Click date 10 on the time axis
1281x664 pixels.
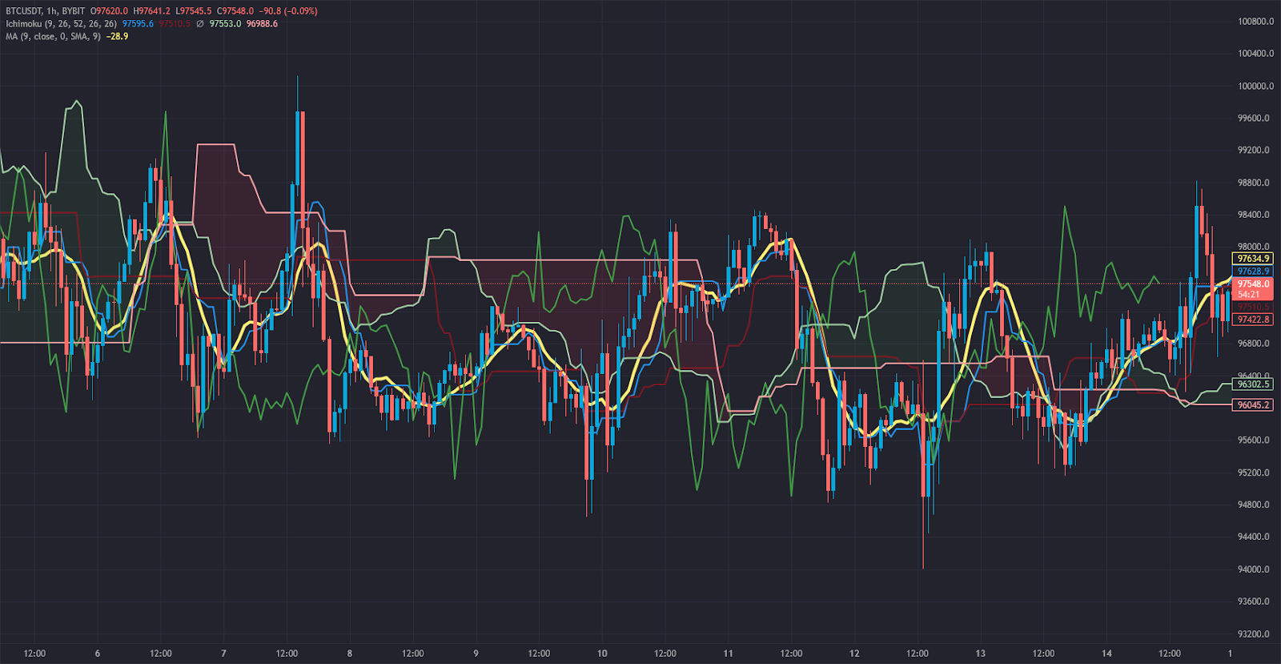click(602, 654)
